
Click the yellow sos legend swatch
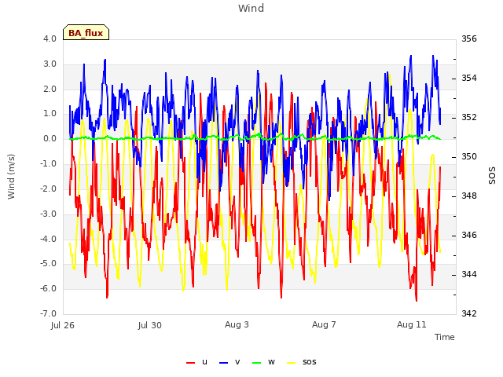click(291, 363)
